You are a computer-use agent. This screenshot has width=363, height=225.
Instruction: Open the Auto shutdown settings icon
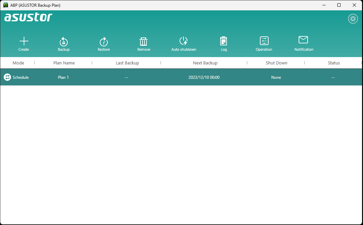[x=184, y=41]
